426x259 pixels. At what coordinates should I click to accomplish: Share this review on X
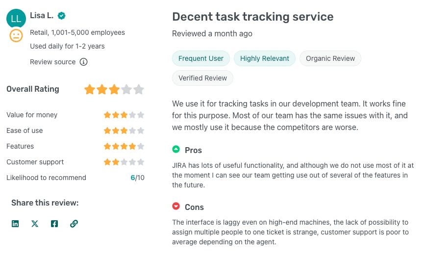pos(35,224)
